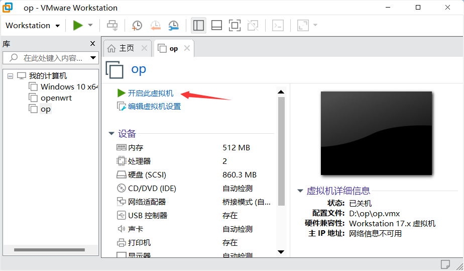Viewport: 464px width, 271px height.
Task: Click the 网络信息不可用 IP value
Action: pyautogui.click(x=375, y=234)
